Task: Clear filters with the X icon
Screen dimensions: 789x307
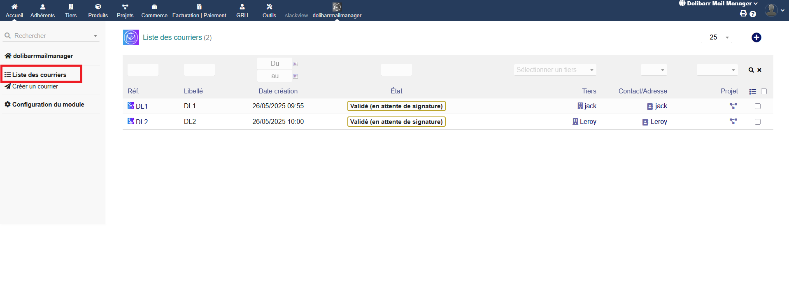Action: (x=759, y=70)
